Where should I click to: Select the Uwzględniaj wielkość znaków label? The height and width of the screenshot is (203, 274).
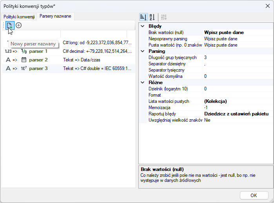[x=176, y=120]
